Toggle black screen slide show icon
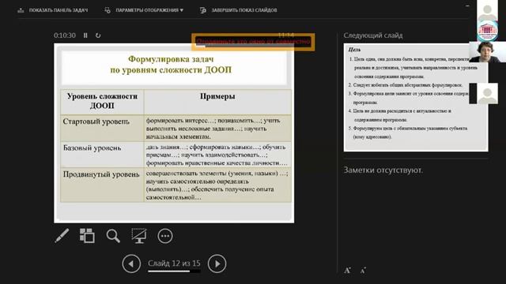 [x=139, y=236]
